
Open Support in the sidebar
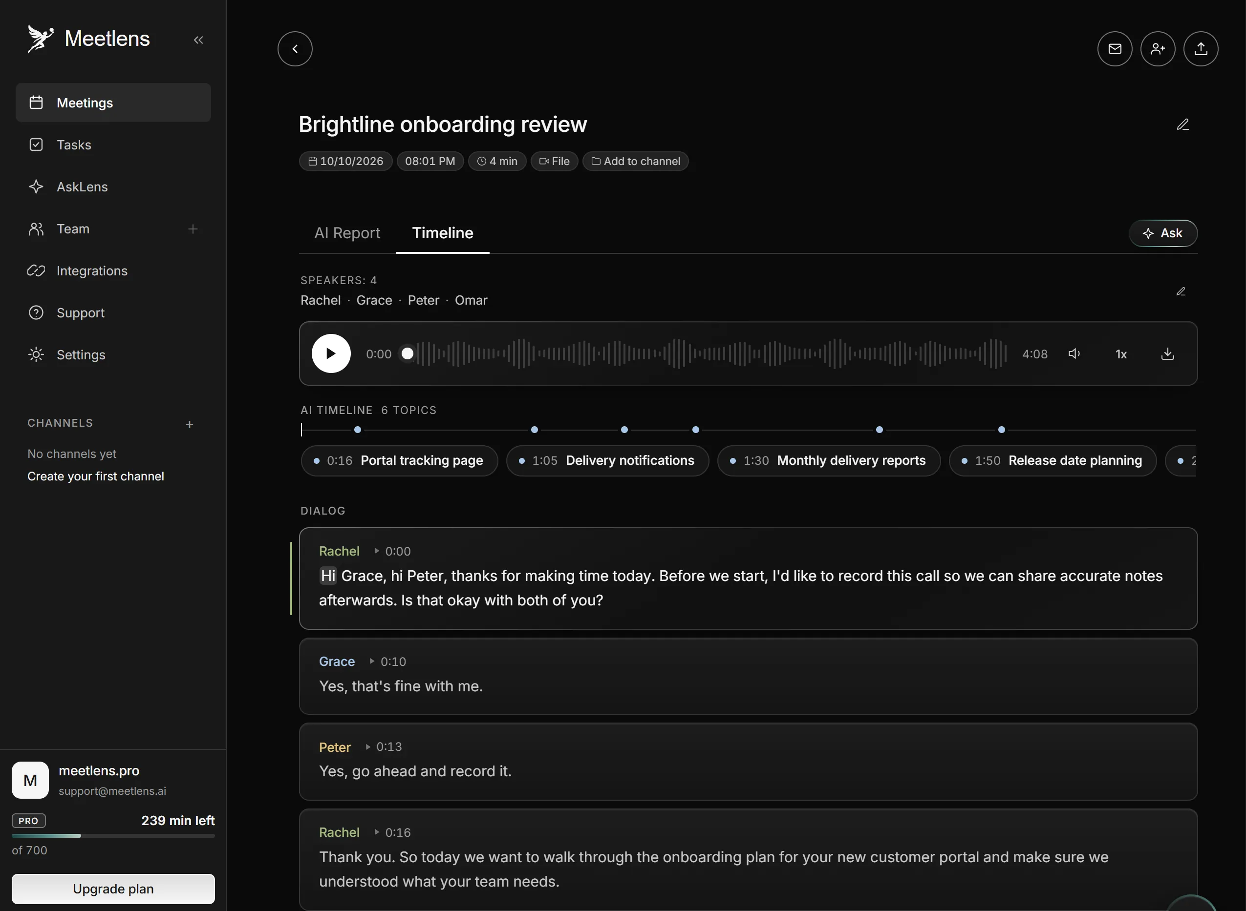coord(113,312)
